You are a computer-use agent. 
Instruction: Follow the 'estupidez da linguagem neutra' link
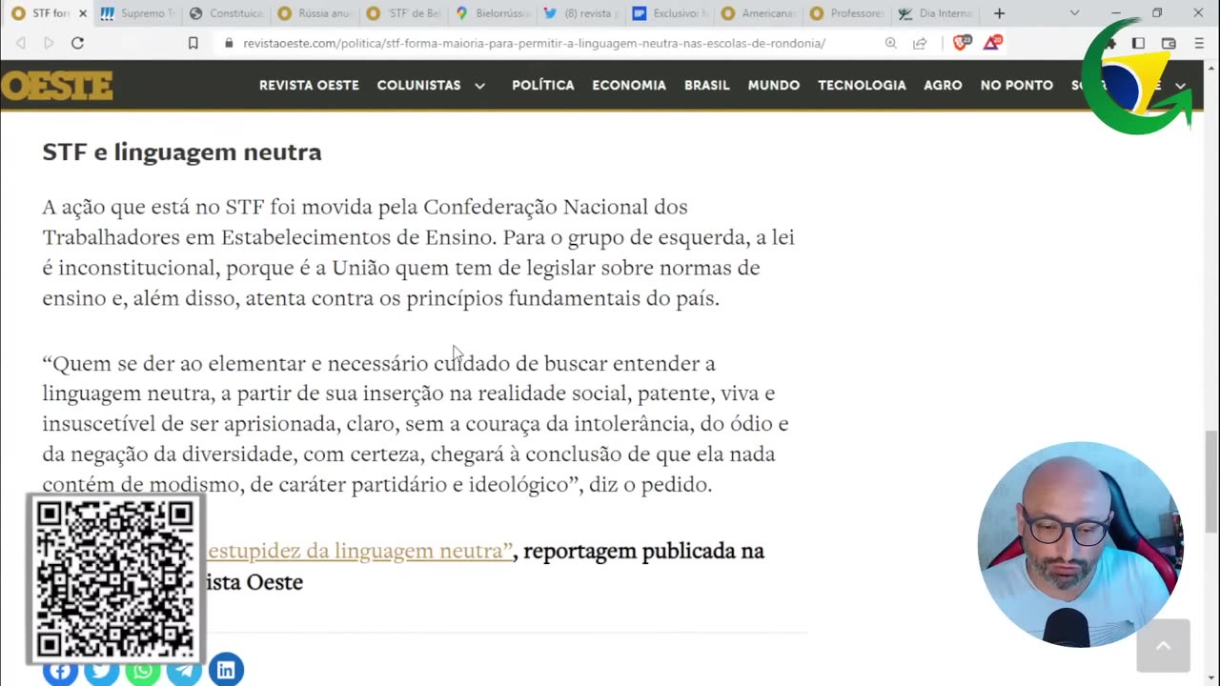pyautogui.click(x=360, y=551)
